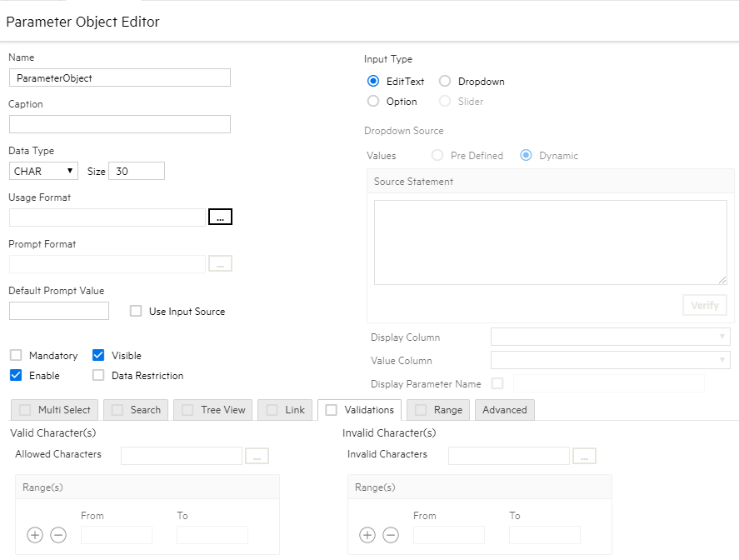Select the Dropdown input type radio button

tap(445, 82)
